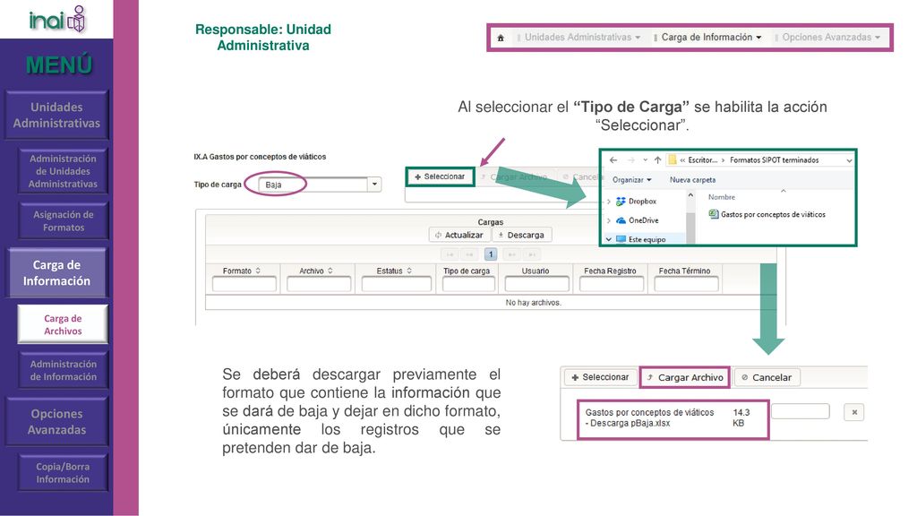The height and width of the screenshot is (516, 917).
Task: Select page 1 in paginator
Action: 491,254
